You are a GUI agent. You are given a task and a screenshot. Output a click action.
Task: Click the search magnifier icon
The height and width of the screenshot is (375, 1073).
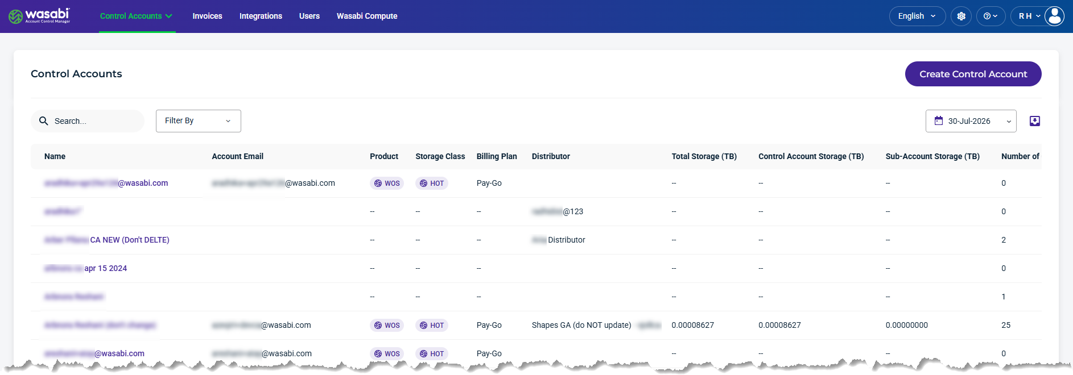coord(43,121)
